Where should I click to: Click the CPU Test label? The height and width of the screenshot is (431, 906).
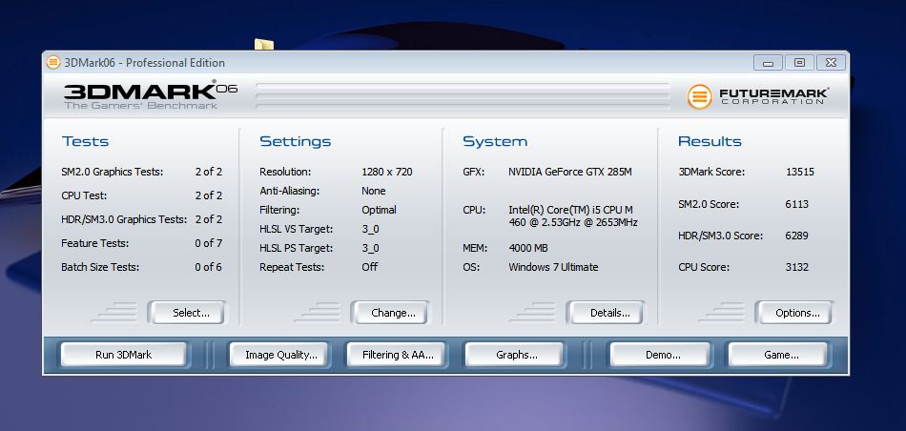click(x=84, y=195)
